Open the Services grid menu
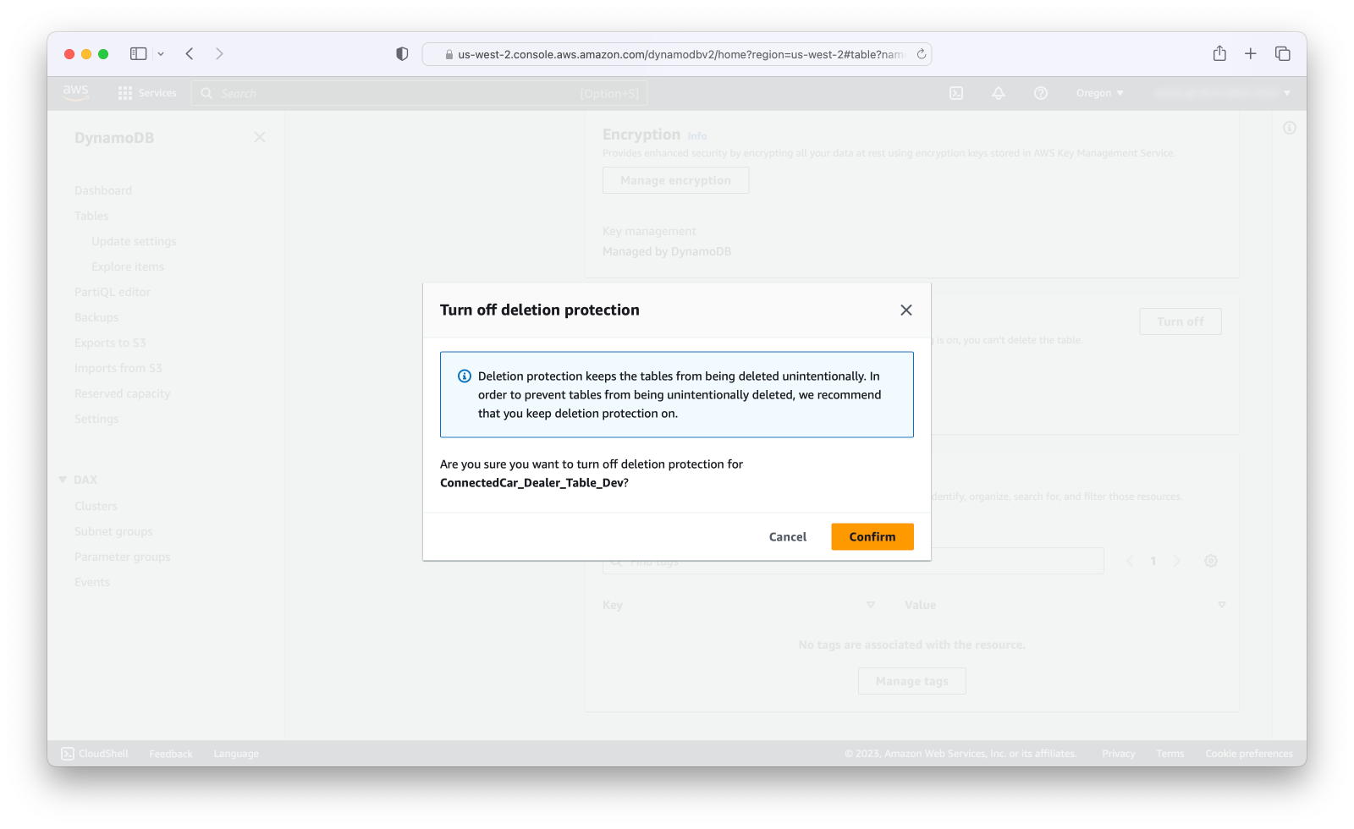 pyautogui.click(x=147, y=93)
